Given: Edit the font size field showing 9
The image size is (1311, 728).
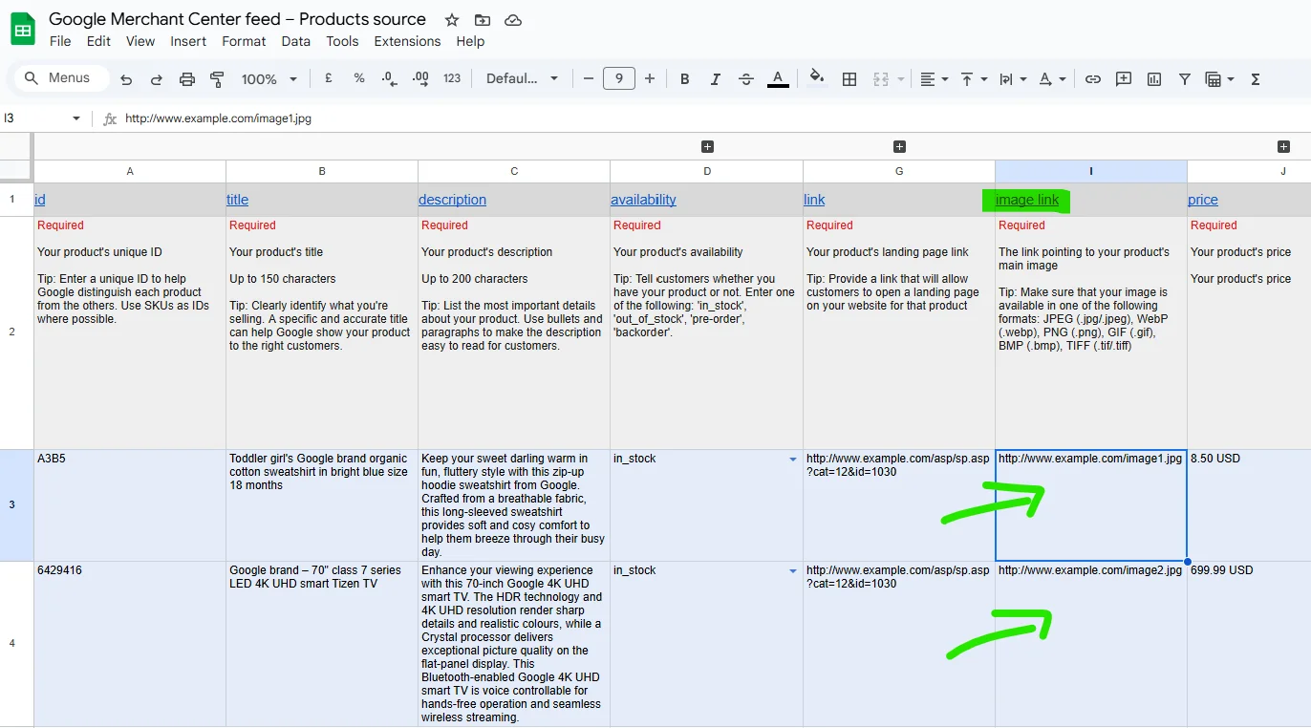Looking at the screenshot, I should (x=619, y=78).
